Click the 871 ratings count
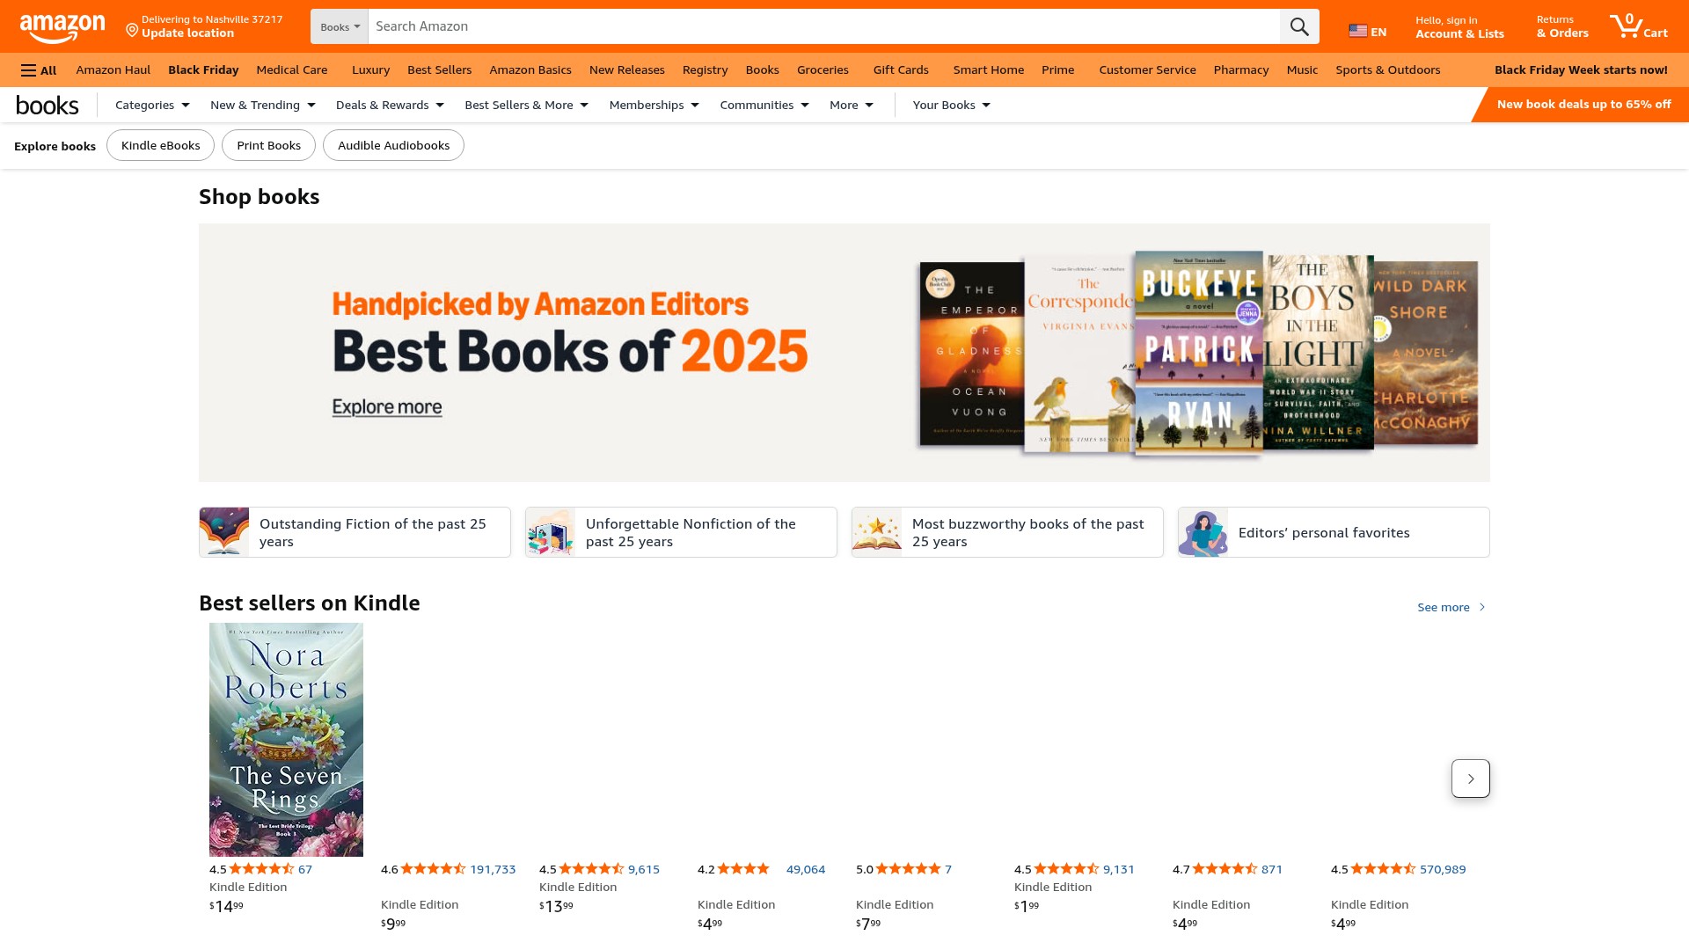Viewport: 1689px width, 950px height. coord(1272,869)
